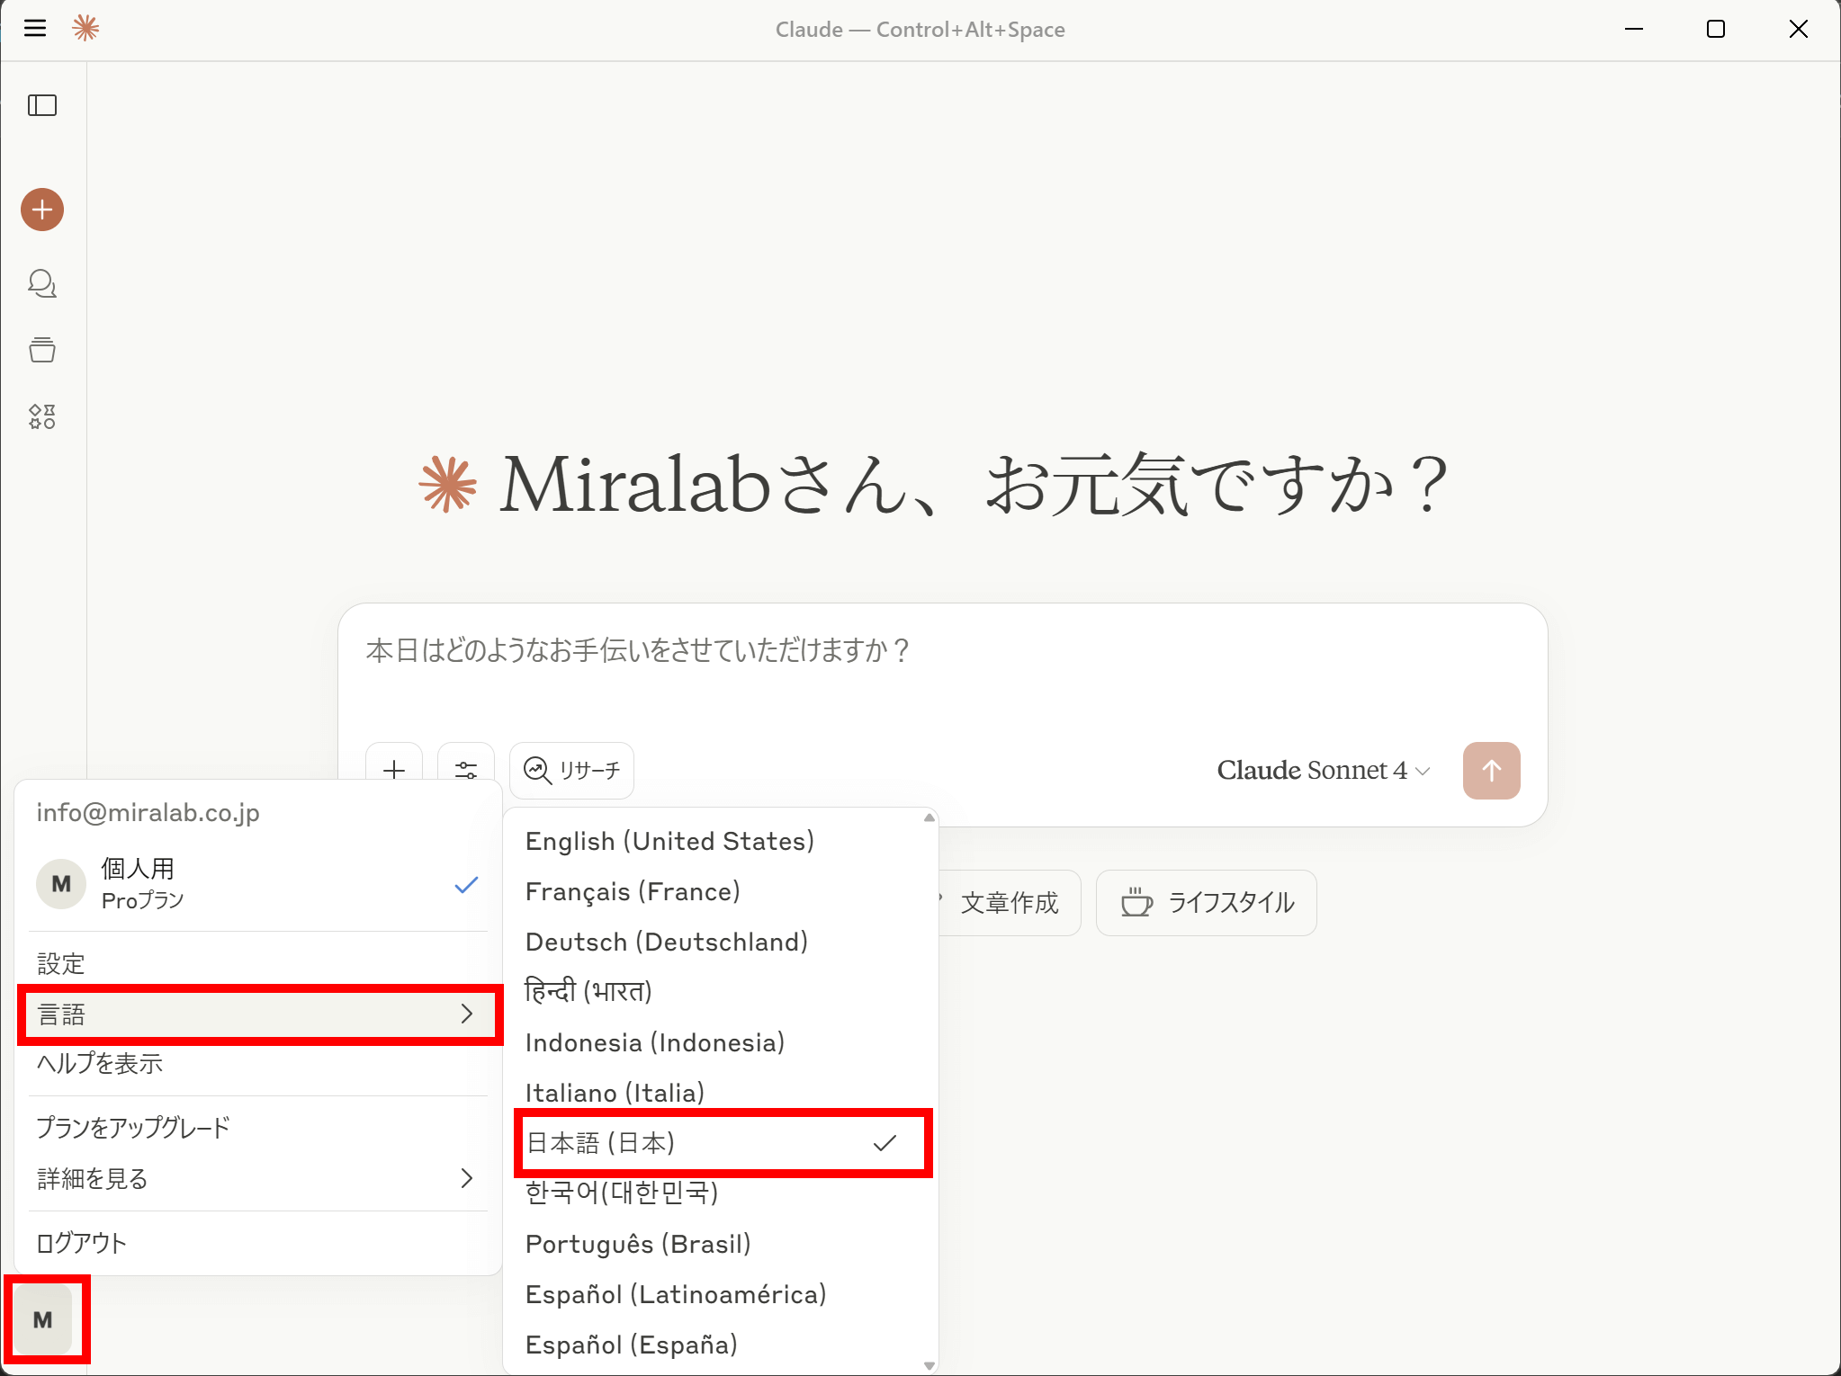Choose Deutsch (Deutschland) language
This screenshot has width=1841, height=1376.
(717, 942)
